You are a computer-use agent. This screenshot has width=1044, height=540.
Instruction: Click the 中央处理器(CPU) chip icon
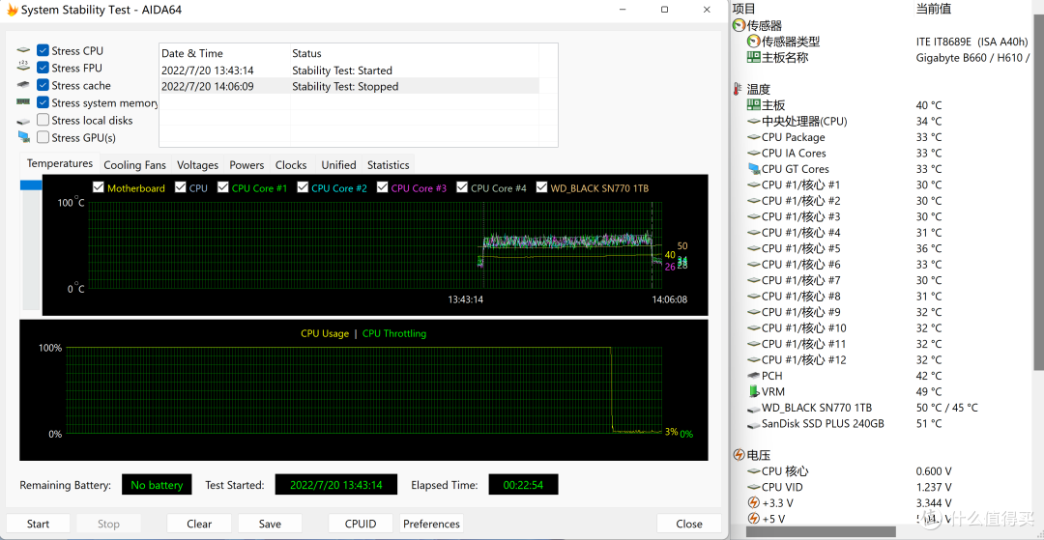[x=754, y=121]
